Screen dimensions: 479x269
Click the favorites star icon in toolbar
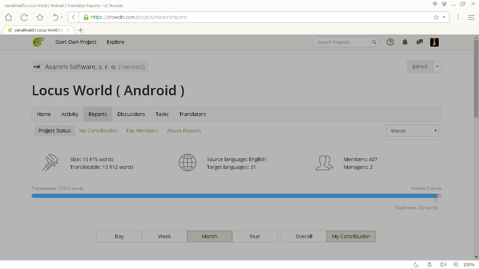tap(40, 17)
